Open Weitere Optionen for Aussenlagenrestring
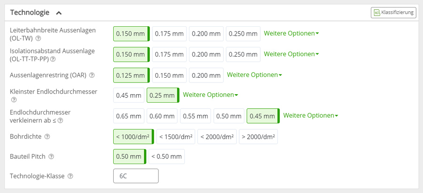This screenshot has width=423, height=193. click(254, 75)
